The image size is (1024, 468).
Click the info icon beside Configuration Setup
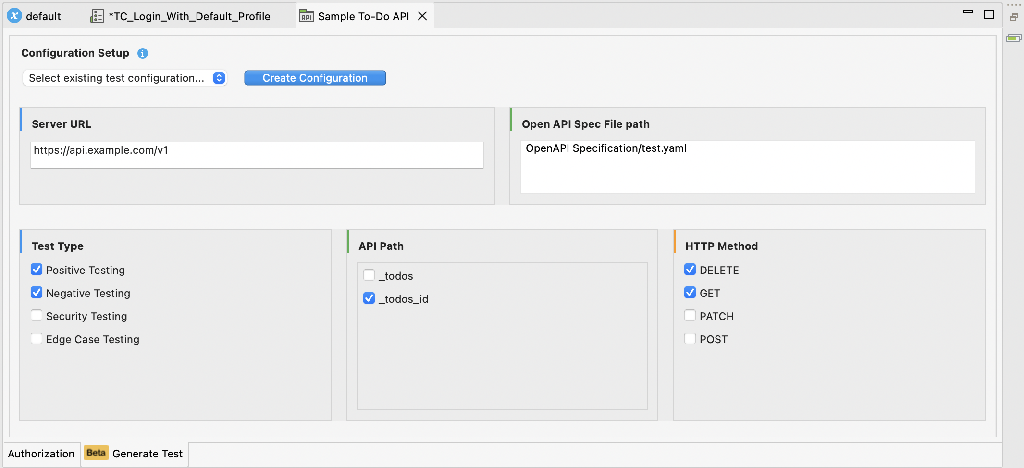pos(143,53)
